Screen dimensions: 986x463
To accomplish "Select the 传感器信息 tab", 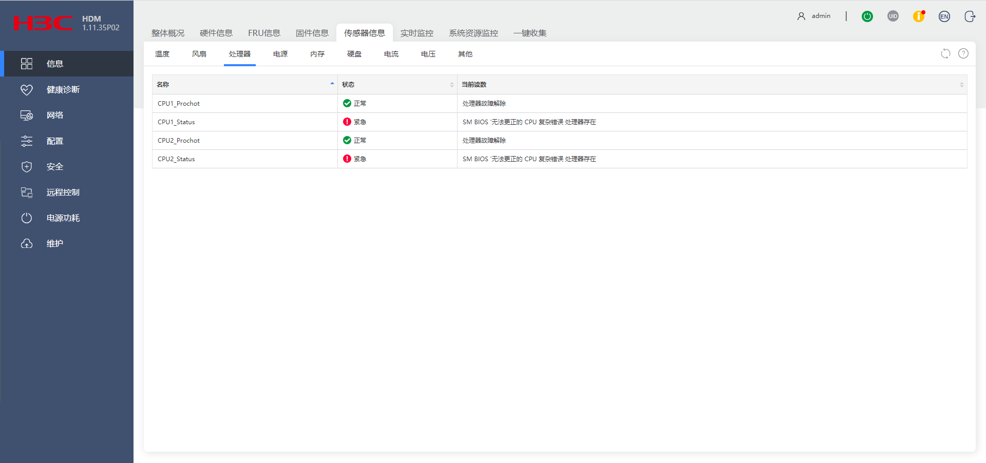I will (365, 33).
